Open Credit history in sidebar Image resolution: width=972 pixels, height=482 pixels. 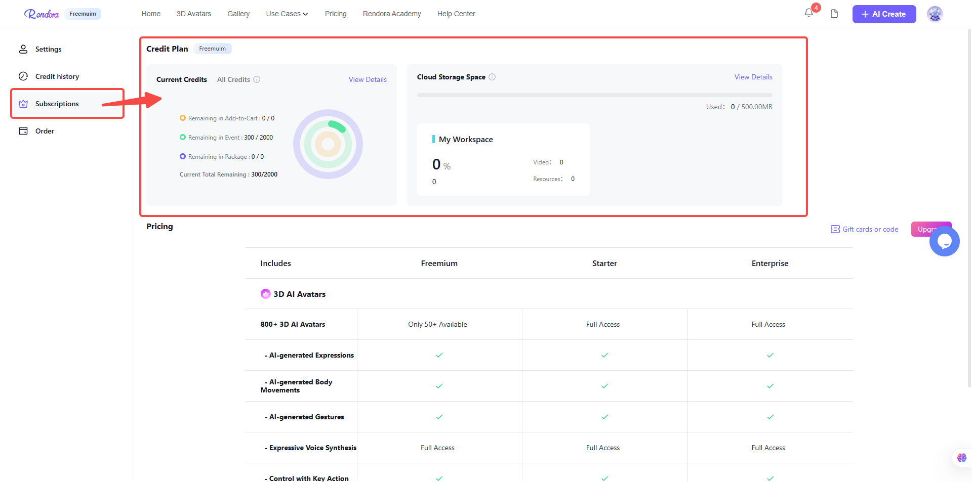tap(57, 76)
